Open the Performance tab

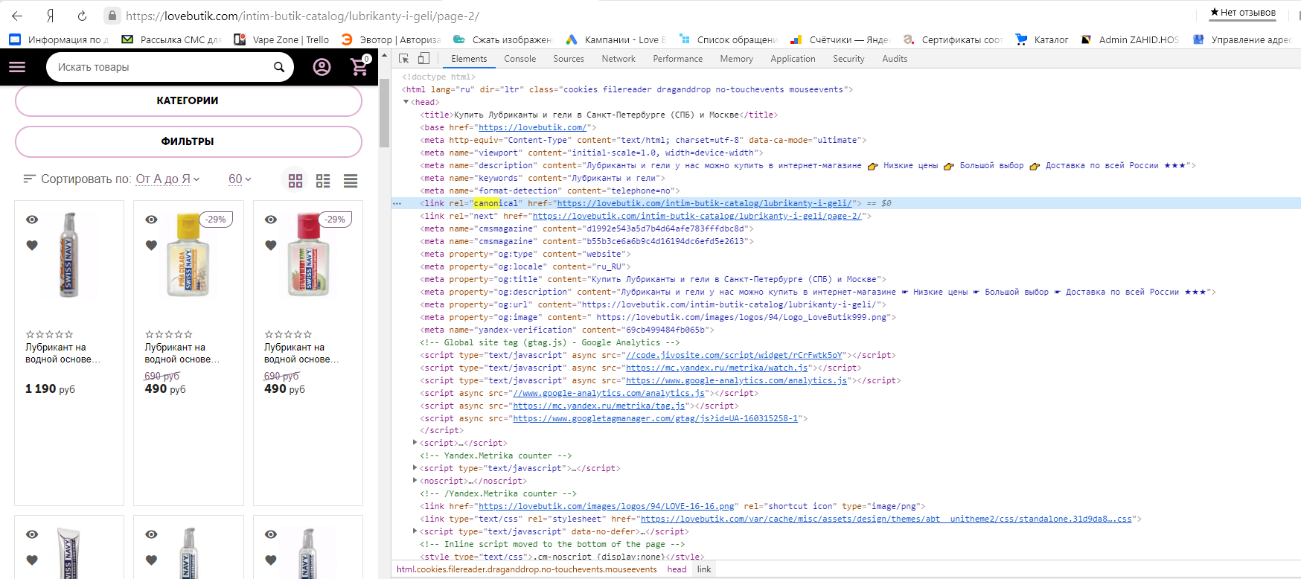tap(677, 59)
